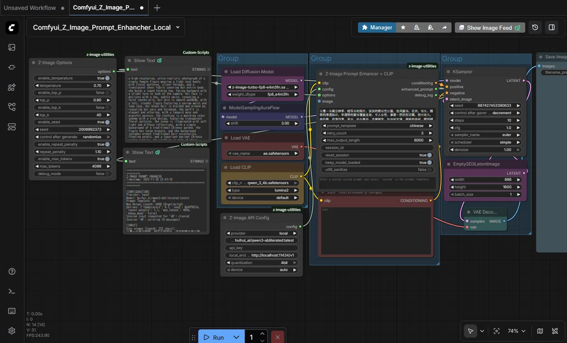Toggle keep_model_loaded switch
The width and height of the screenshot is (567, 343).
(x=430, y=162)
